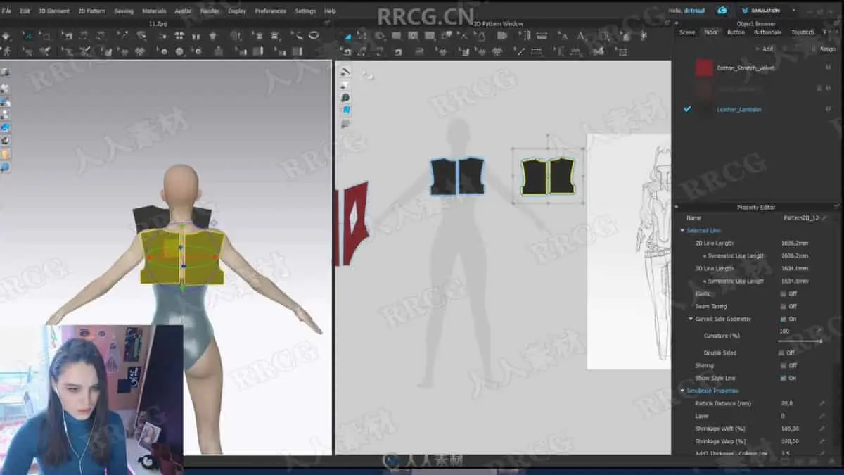This screenshot has height=475, width=844.
Task: Collapse the Selected Line section
Action: [682, 230]
